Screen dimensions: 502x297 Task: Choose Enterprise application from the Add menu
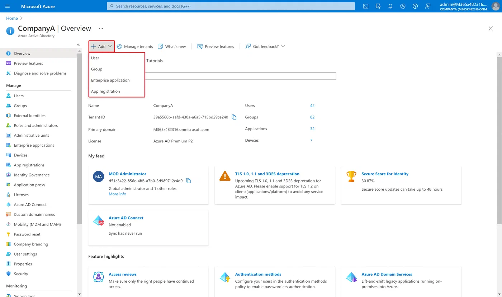(x=117, y=80)
